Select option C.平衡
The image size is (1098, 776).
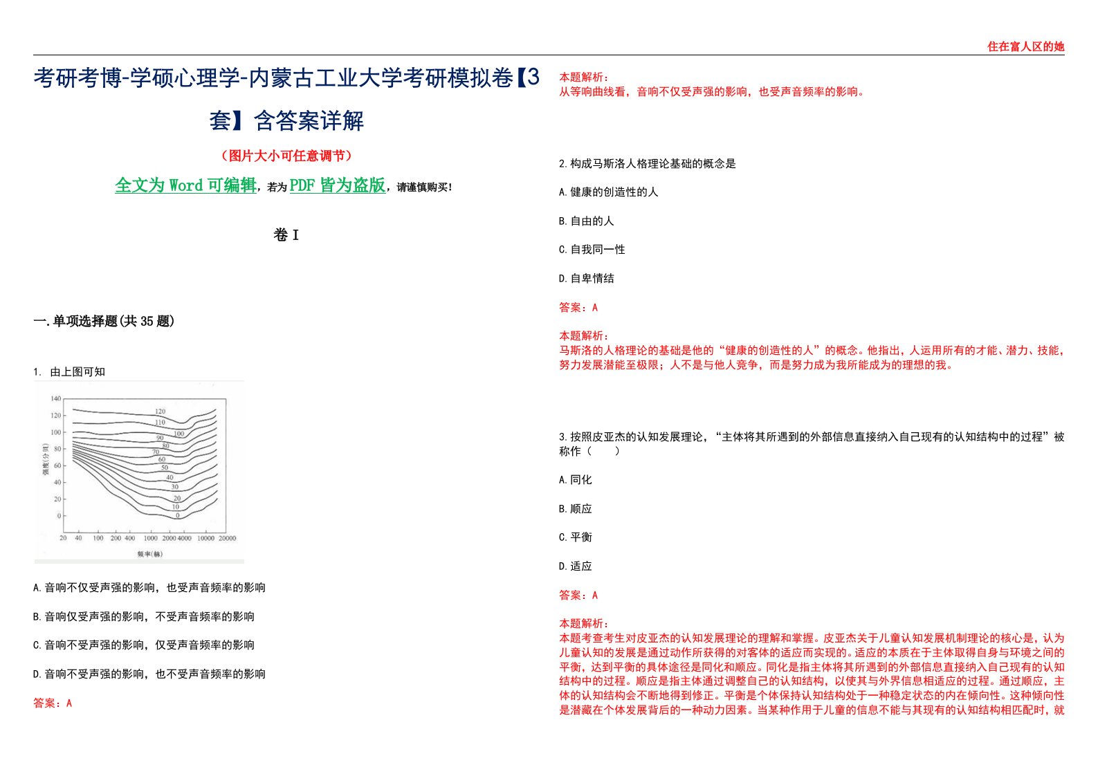click(x=575, y=537)
